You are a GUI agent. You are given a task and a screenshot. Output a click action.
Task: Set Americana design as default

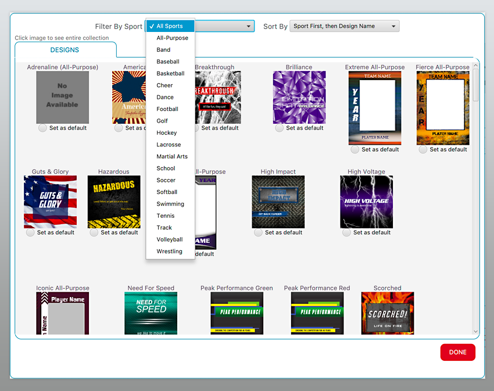pyautogui.click(x=119, y=128)
